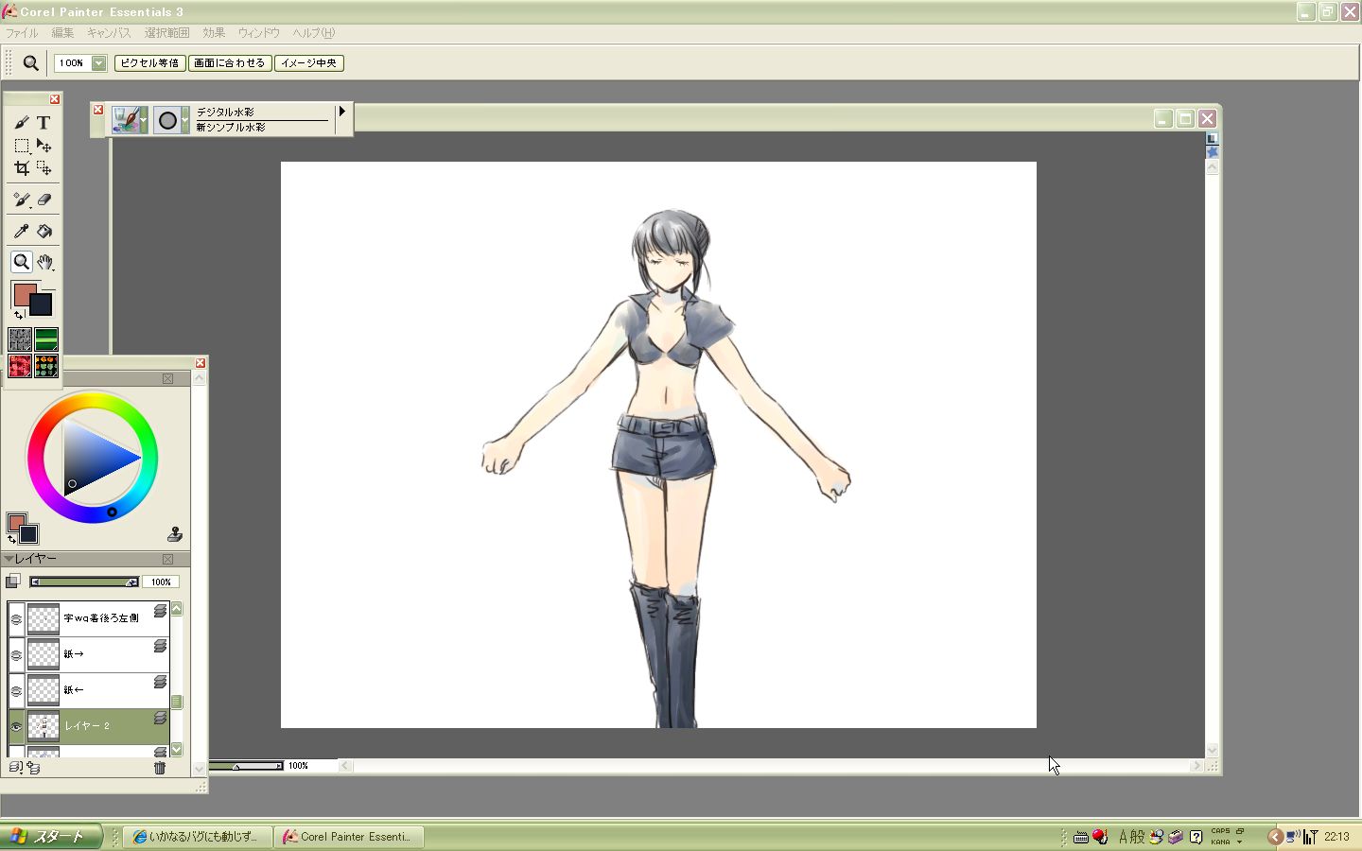Open the キャンバス menu
The height and width of the screenshot is (851, 1362).
109,33
